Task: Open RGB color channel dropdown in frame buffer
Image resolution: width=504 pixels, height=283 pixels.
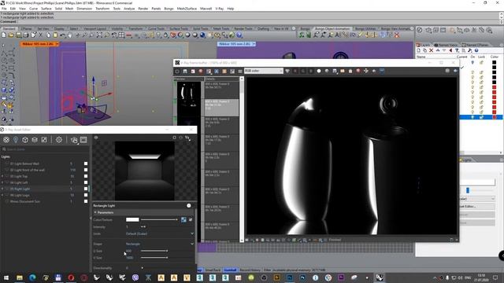Action: 264,71
